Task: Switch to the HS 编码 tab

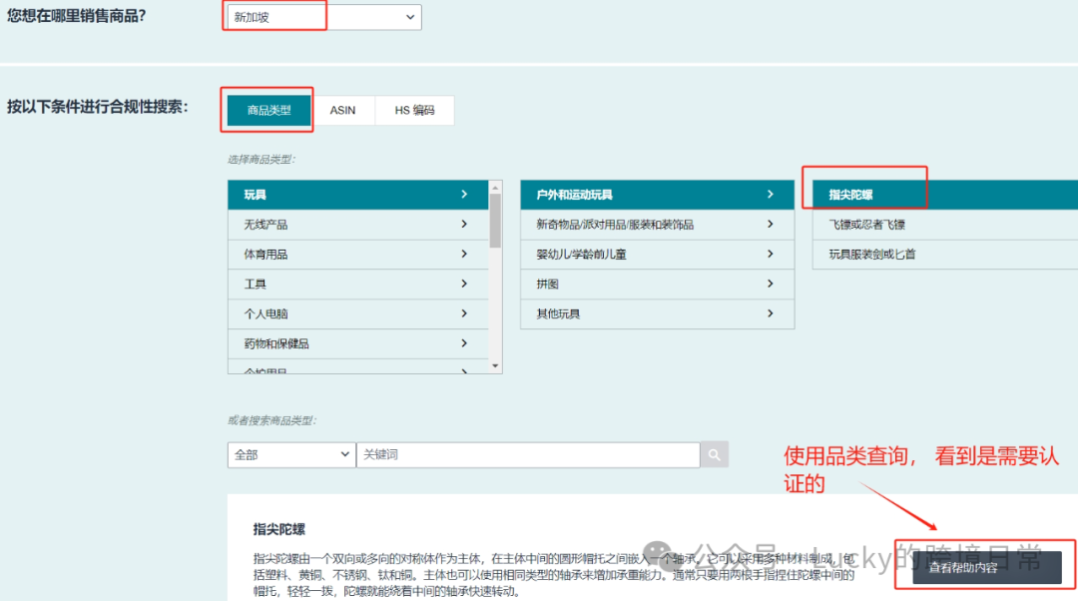Action: click(x=414, y=110)
